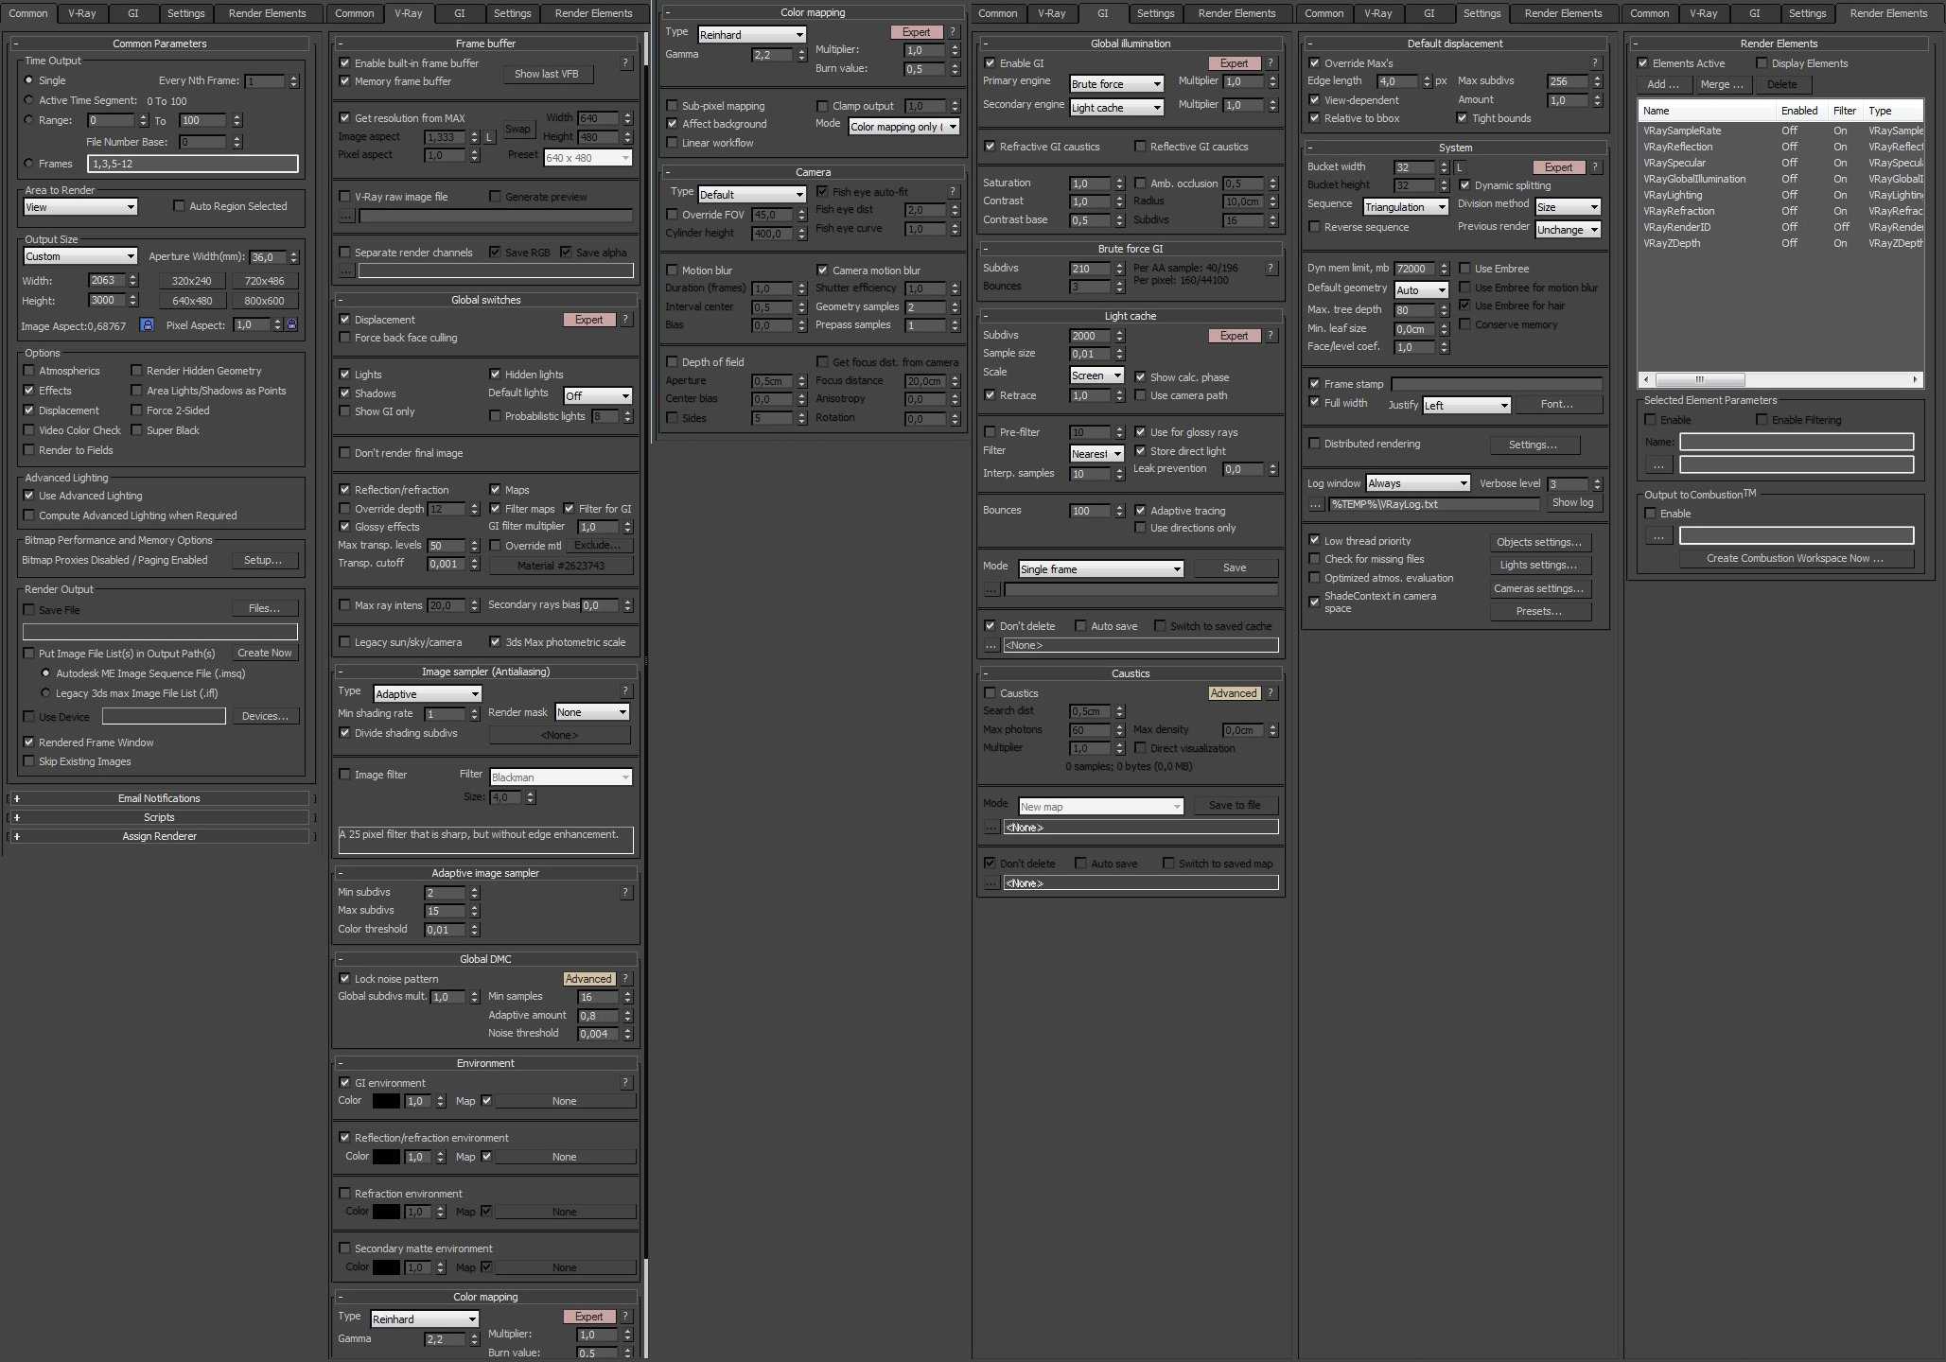This screenshot has width=1946, height=1362.
Task: Open help for the Frame buffer rollout
Action: [x=625, y=63]
